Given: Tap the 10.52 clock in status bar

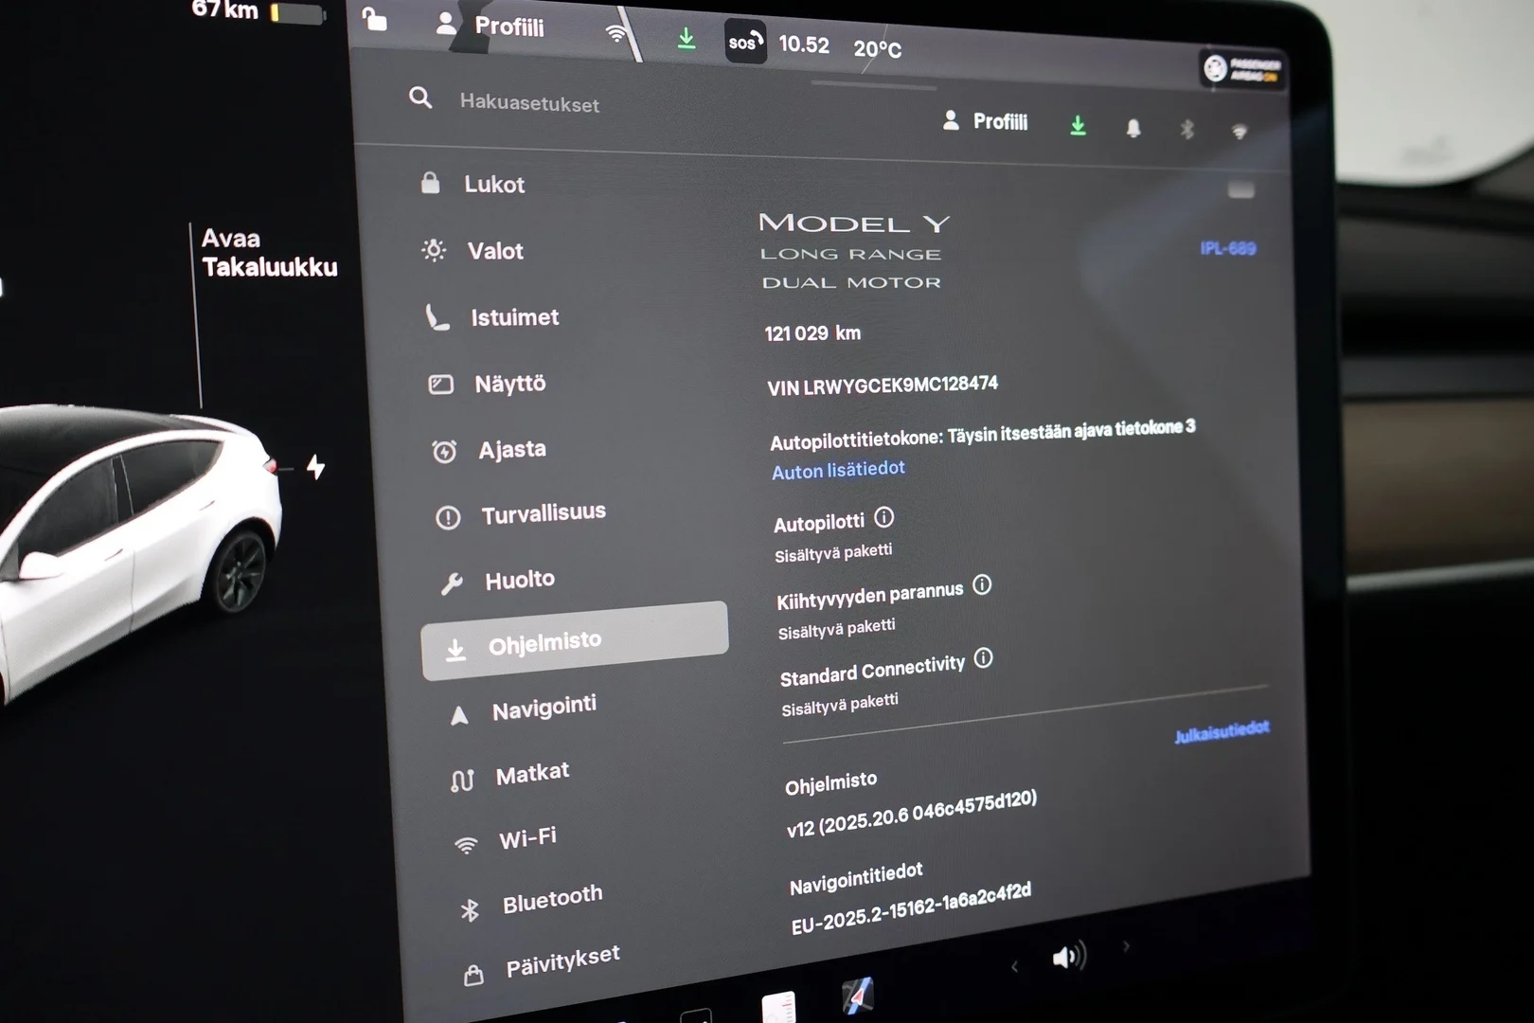Looking at the screenshot, I should (804, 45).
